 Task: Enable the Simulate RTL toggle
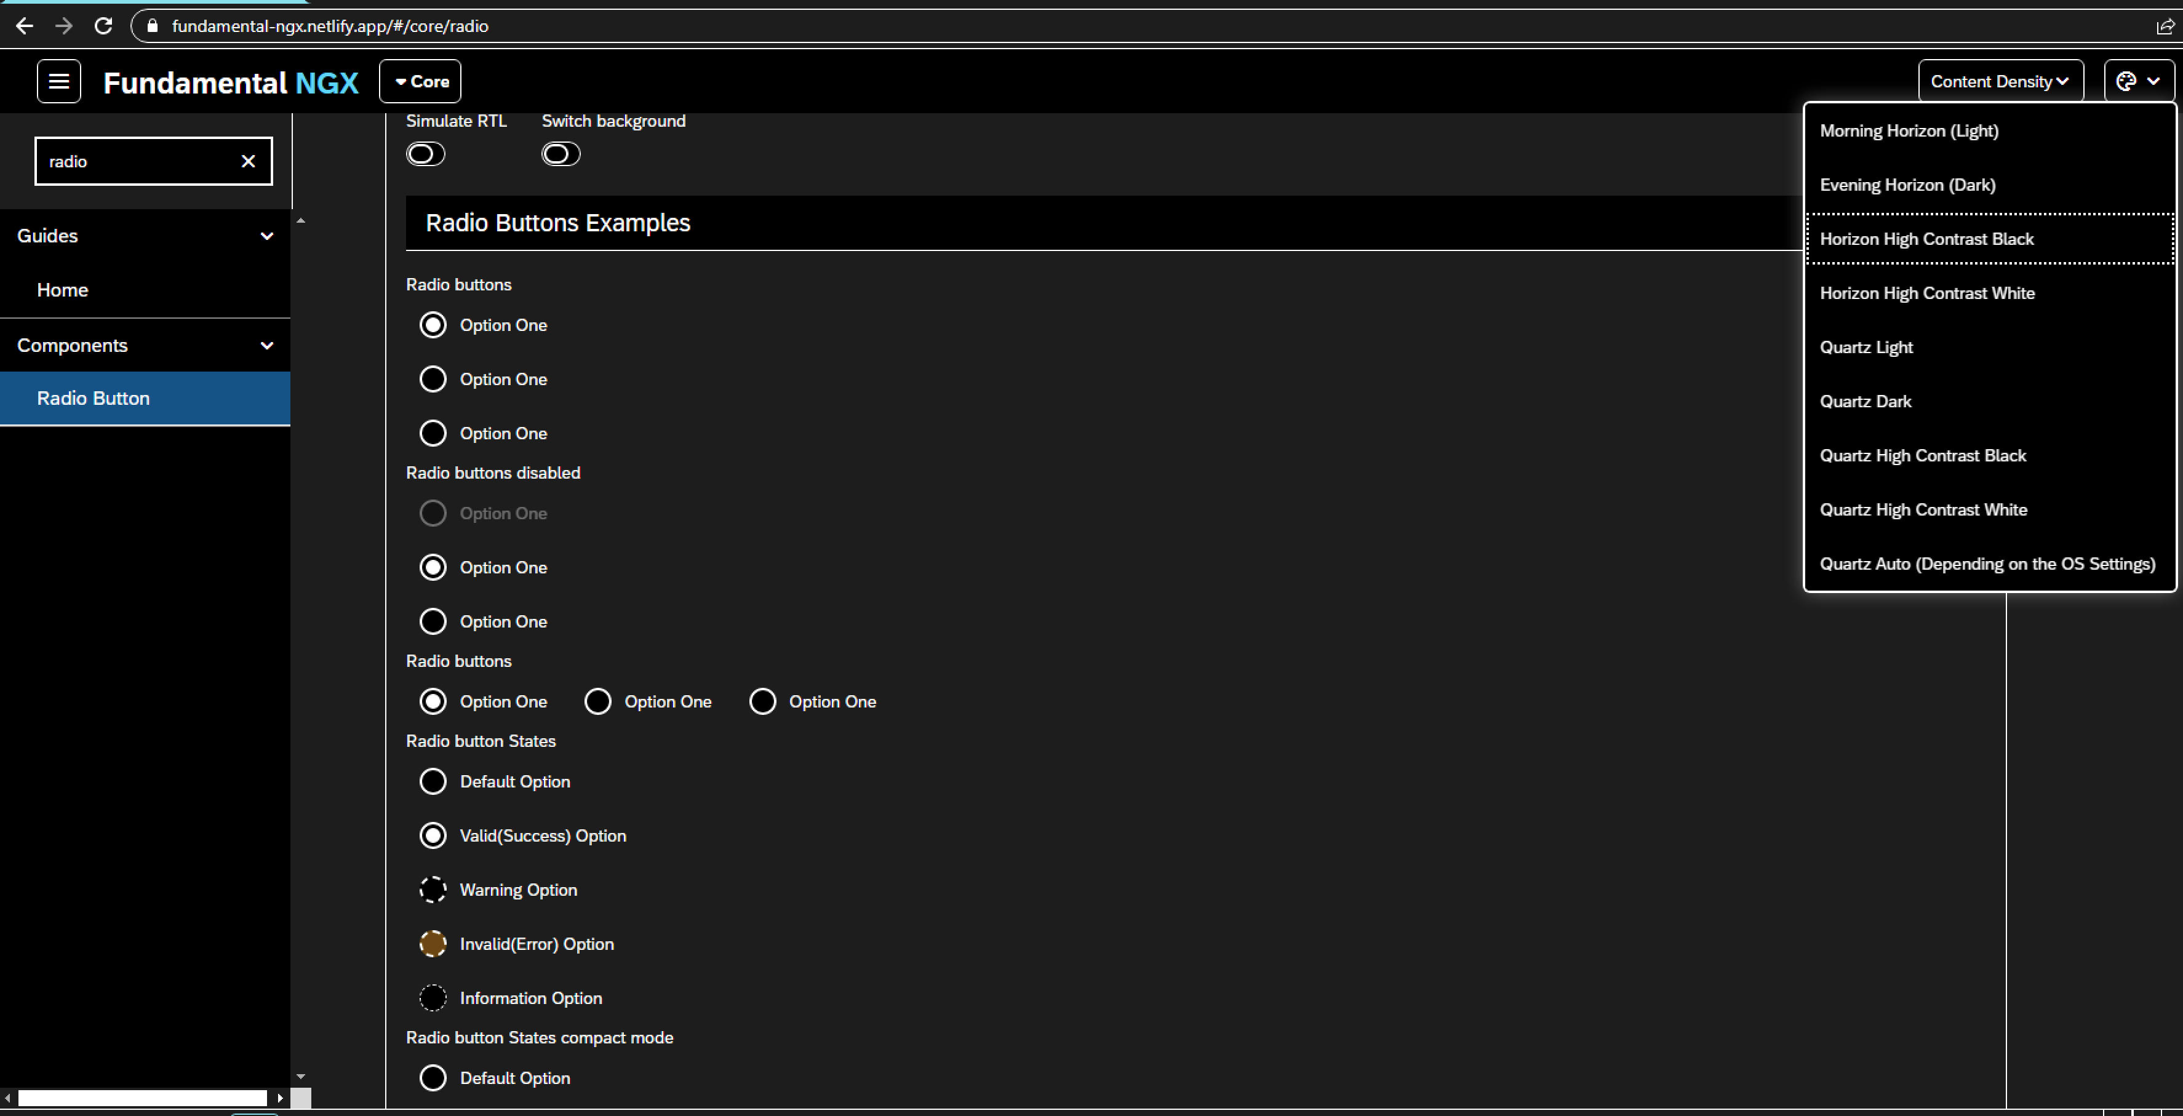pyautogui.click(x=425, y=153)
